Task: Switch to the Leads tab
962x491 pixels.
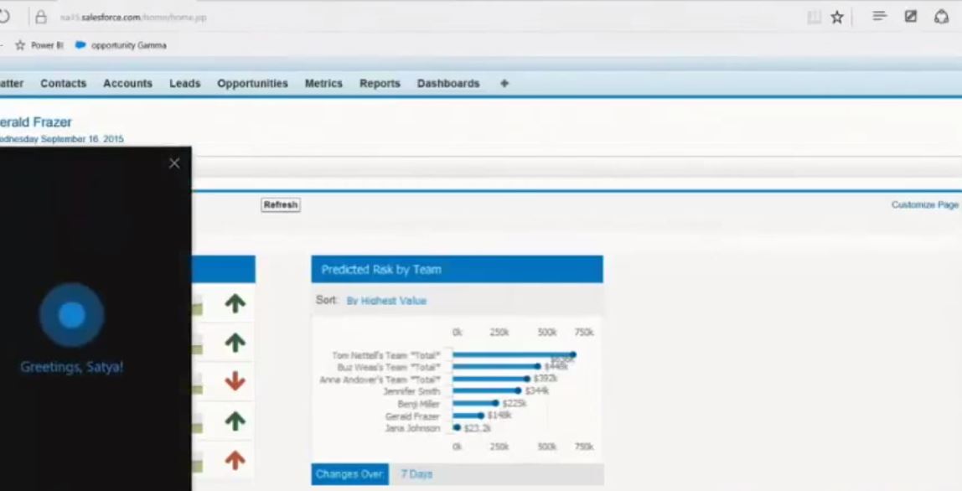Action: (184, 84)
